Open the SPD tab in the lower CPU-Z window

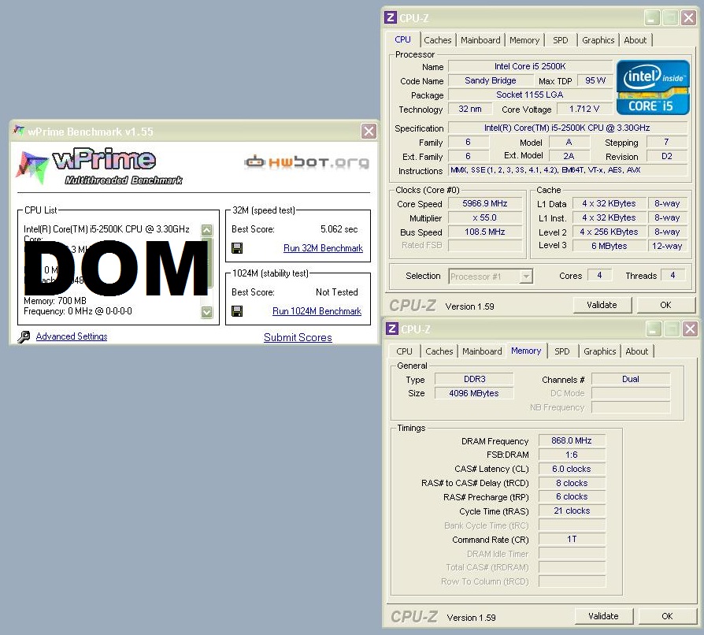pos(561,351)
